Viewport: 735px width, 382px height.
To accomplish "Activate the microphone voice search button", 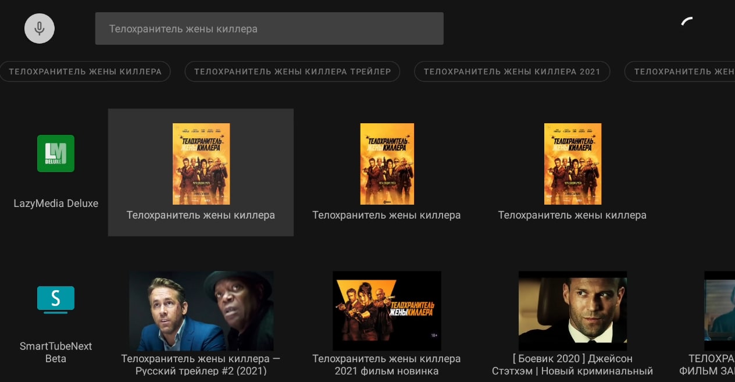I will [x=40, y=28].
